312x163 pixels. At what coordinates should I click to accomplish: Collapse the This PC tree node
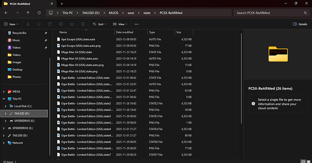4,99
